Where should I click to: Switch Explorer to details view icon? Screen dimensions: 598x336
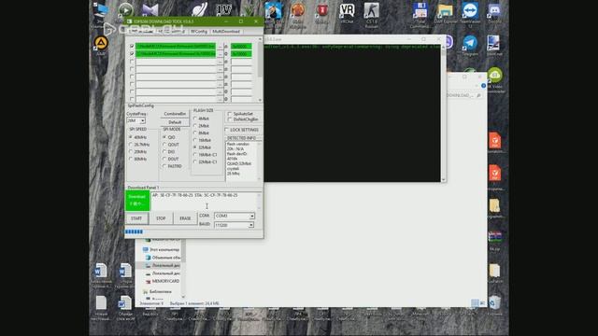pos(475,302)
